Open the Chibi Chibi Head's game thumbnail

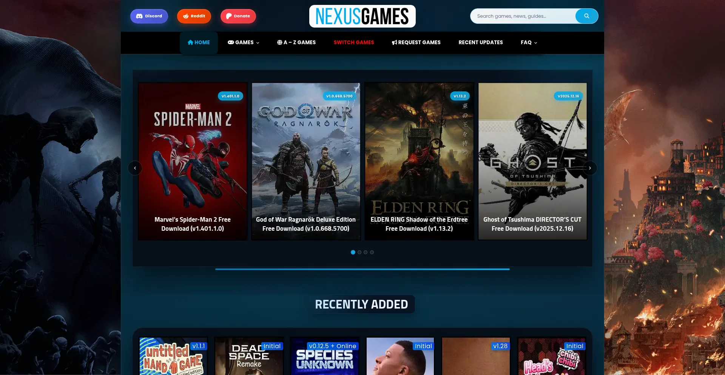click(x=552, y=356)
